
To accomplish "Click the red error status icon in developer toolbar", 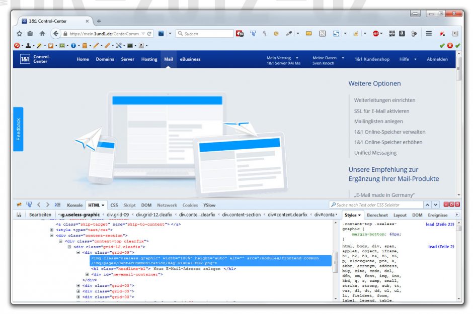I will point(450,45).
